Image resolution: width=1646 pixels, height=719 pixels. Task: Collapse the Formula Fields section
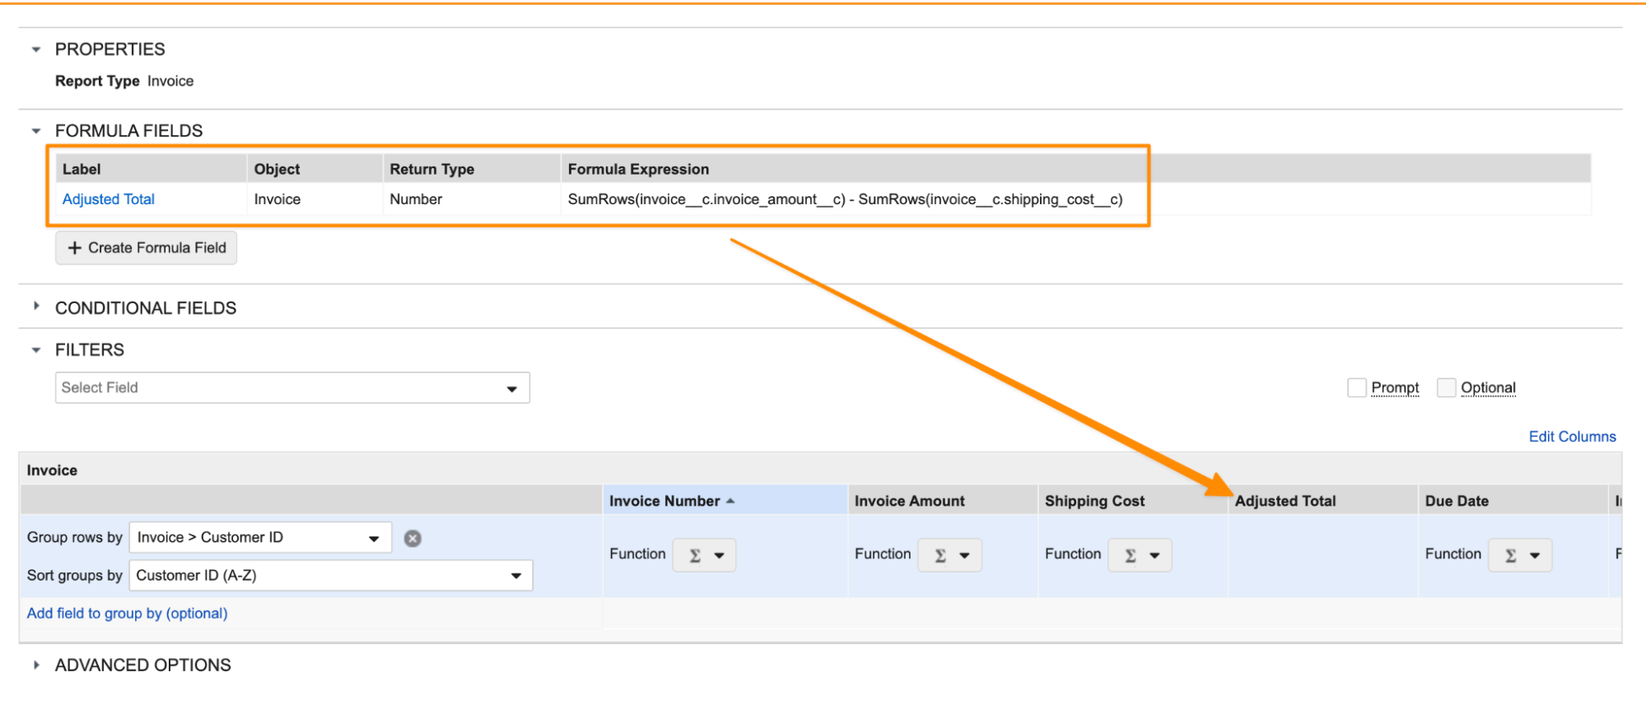tap(36, 131)
